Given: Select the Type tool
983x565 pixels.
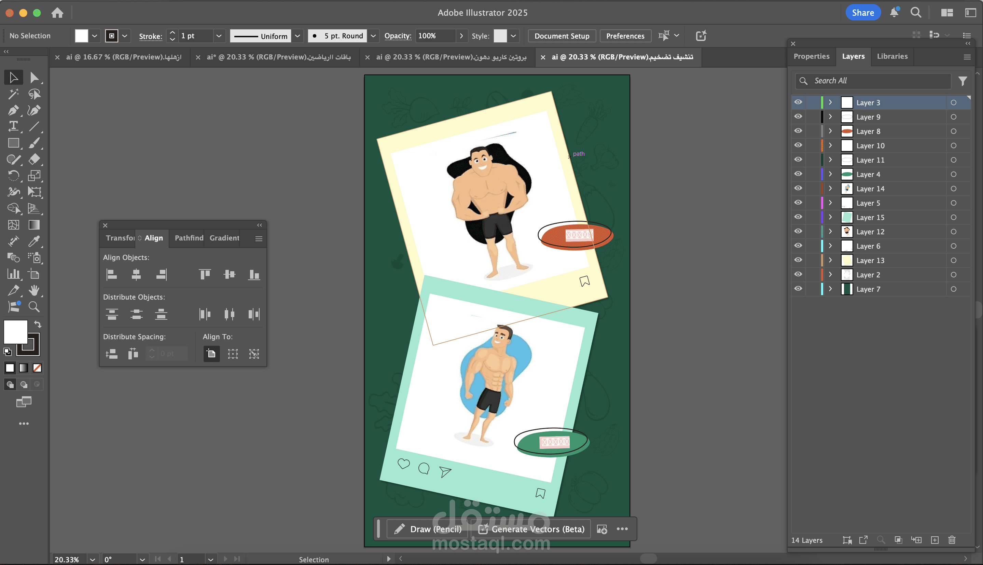Looking at the screenshot, I should pyautogui.click(x=13, y=126).
